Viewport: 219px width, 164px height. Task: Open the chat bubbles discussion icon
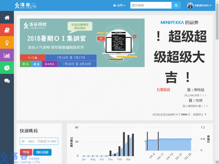[7, 81]
